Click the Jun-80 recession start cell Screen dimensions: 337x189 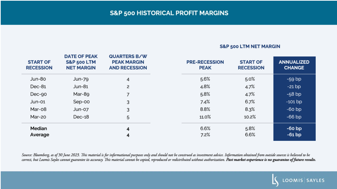pyautogui.click(x=39, y=79)
